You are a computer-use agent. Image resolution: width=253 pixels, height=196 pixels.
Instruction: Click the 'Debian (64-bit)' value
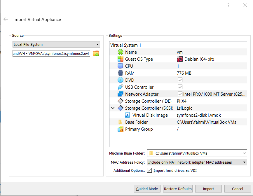coord(199,59)
